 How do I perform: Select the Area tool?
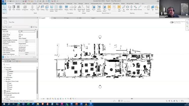point(109,8)
